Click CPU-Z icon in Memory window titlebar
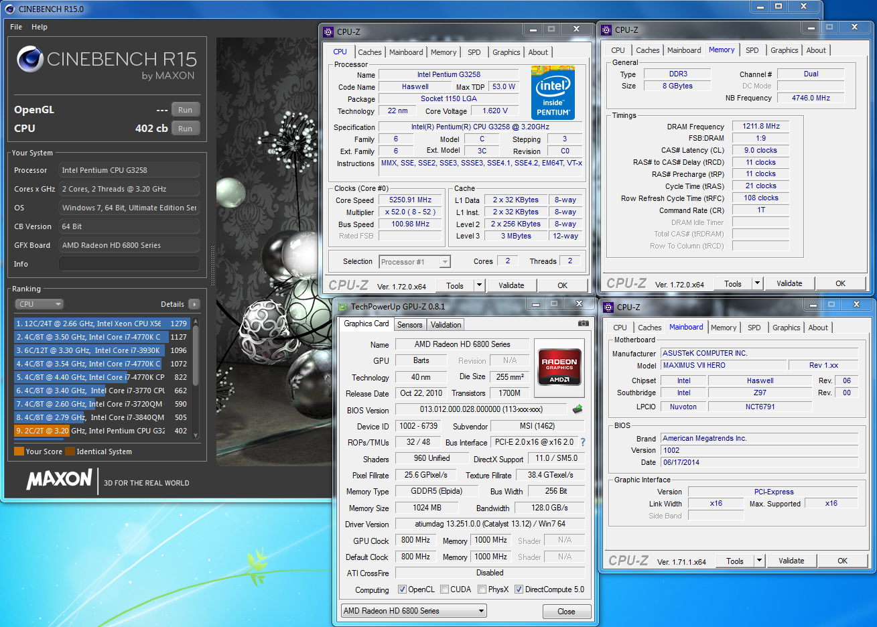Screen dimensions: 877x627 pos(606,29)
